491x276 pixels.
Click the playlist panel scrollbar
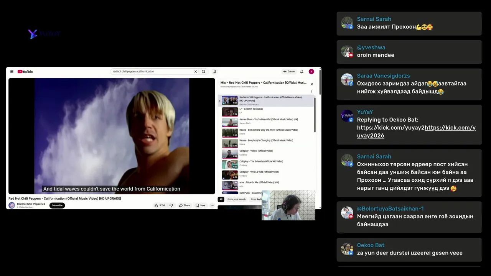point(315,115)
